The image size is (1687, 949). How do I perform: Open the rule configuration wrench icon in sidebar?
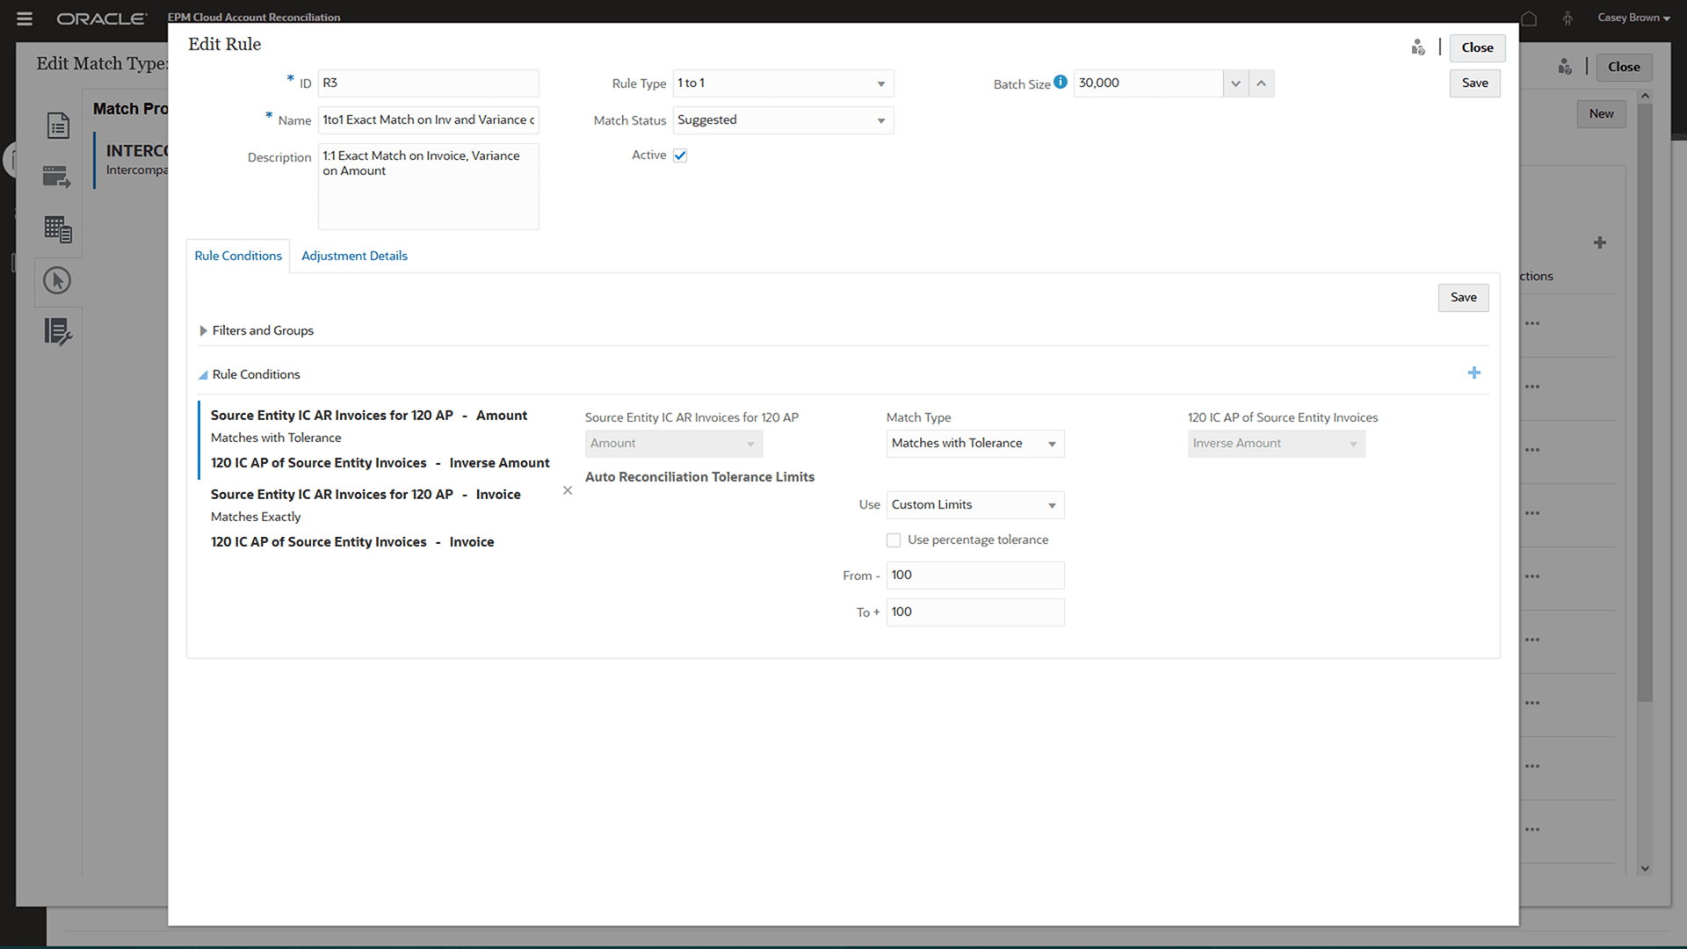point(56,332)
